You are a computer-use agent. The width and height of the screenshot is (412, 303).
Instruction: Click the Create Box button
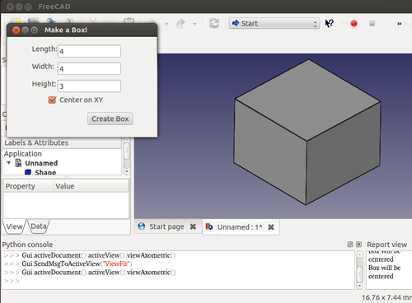[x=110, y=119]
